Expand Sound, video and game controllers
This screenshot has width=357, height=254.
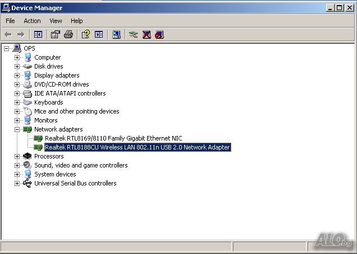pyautogui.click(x=17, y=165)
